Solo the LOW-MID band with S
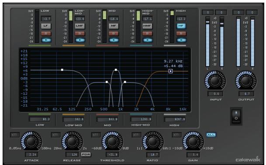Screen dimensions: 266x165 click(x=80, y=34)
